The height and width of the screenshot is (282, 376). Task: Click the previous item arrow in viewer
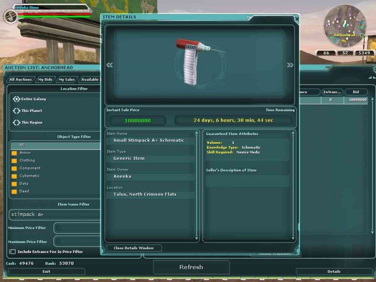[110, 65]
